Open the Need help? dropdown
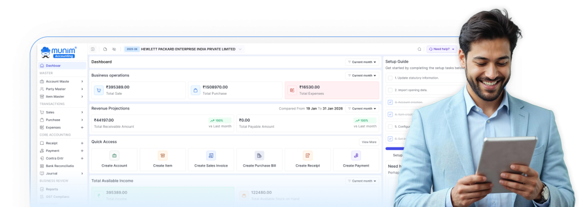This screenshot has height=207, width=585. 442,49
